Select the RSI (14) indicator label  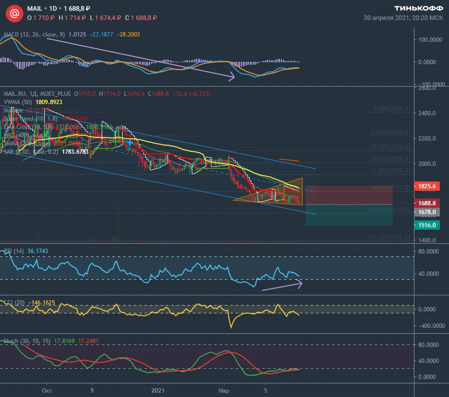[14, 251]
